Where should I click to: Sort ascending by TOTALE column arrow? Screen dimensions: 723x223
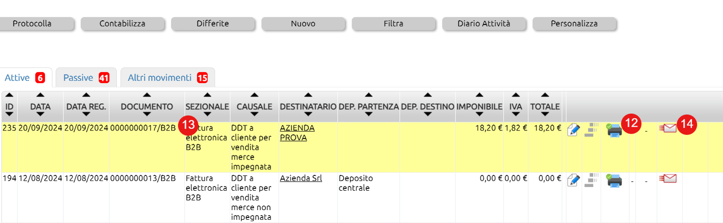545,95
